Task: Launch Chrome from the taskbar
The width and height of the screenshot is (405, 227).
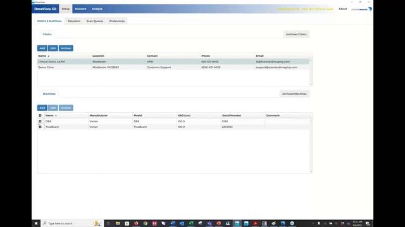Action: pos(146,223)
